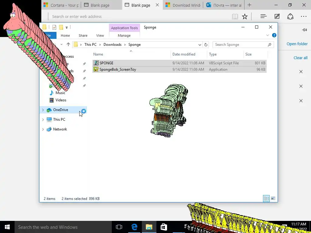
Task: Close the active Blank page tab
Action: pos(157,5)
